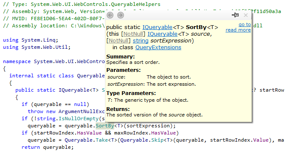Click the forward arrow in the popup
The image size is (285, 153).
click(x=120, y=15)
